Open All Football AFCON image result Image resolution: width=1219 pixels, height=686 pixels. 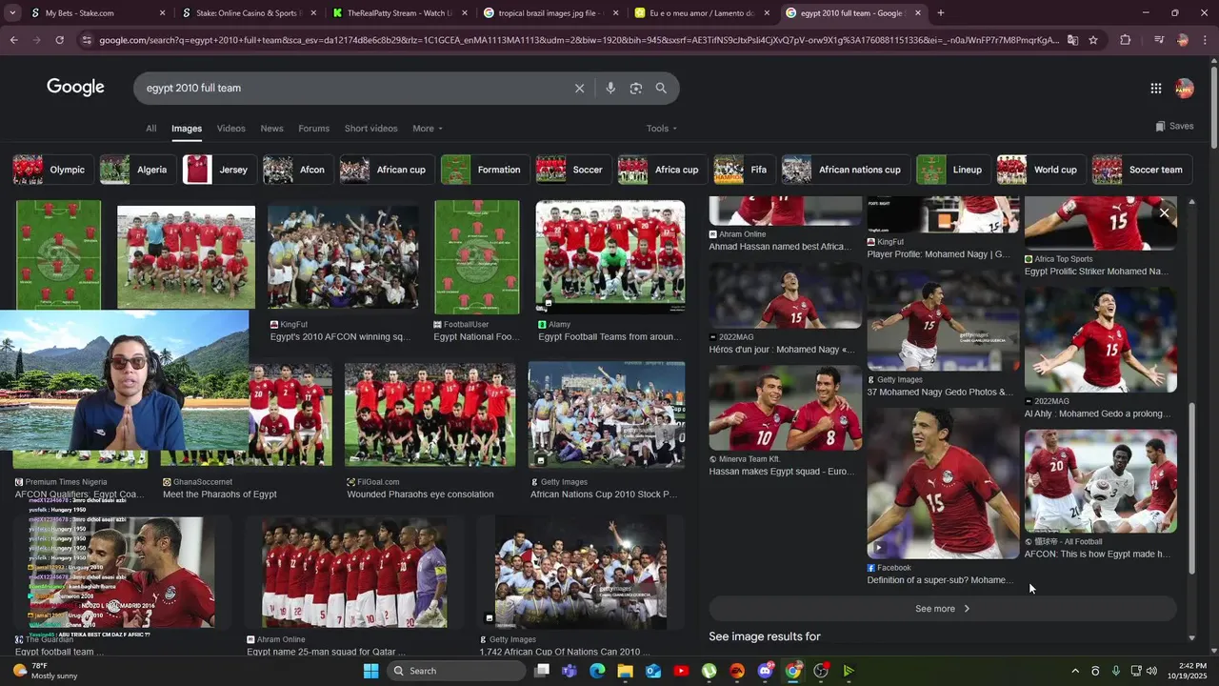[x=1101, y=481]
